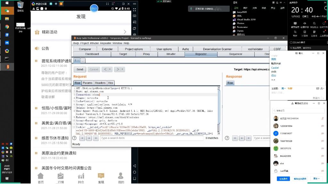The width and height of the screenshot is (328, 184).
Task: Open the Deserialization Scanner tab
Action: [217, 49]
